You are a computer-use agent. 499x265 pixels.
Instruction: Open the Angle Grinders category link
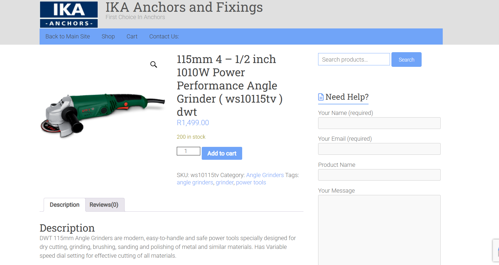[265, 175]
